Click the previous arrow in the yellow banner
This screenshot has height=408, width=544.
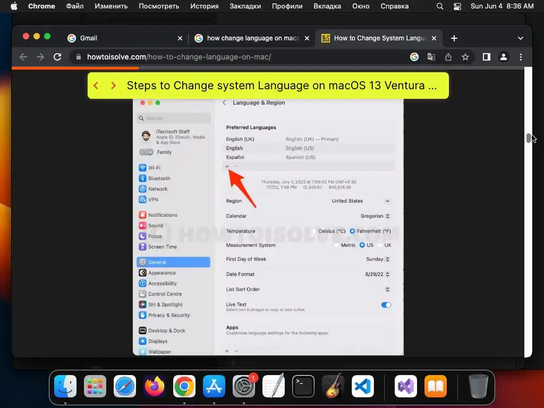96,86
